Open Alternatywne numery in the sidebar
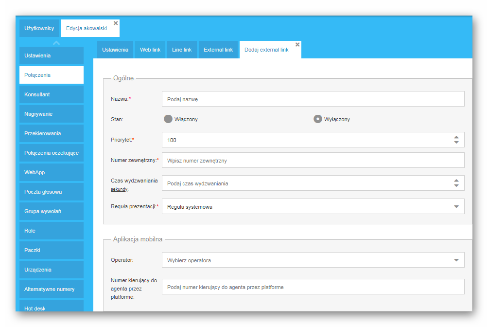 click(52, 289)
